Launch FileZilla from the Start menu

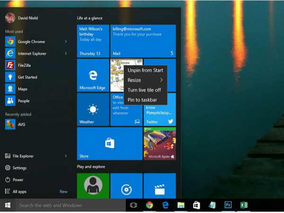(26, 65)
